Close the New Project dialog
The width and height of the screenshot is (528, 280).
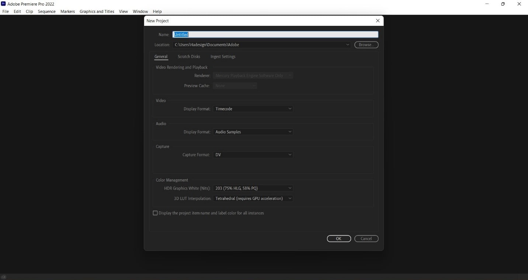378,21
